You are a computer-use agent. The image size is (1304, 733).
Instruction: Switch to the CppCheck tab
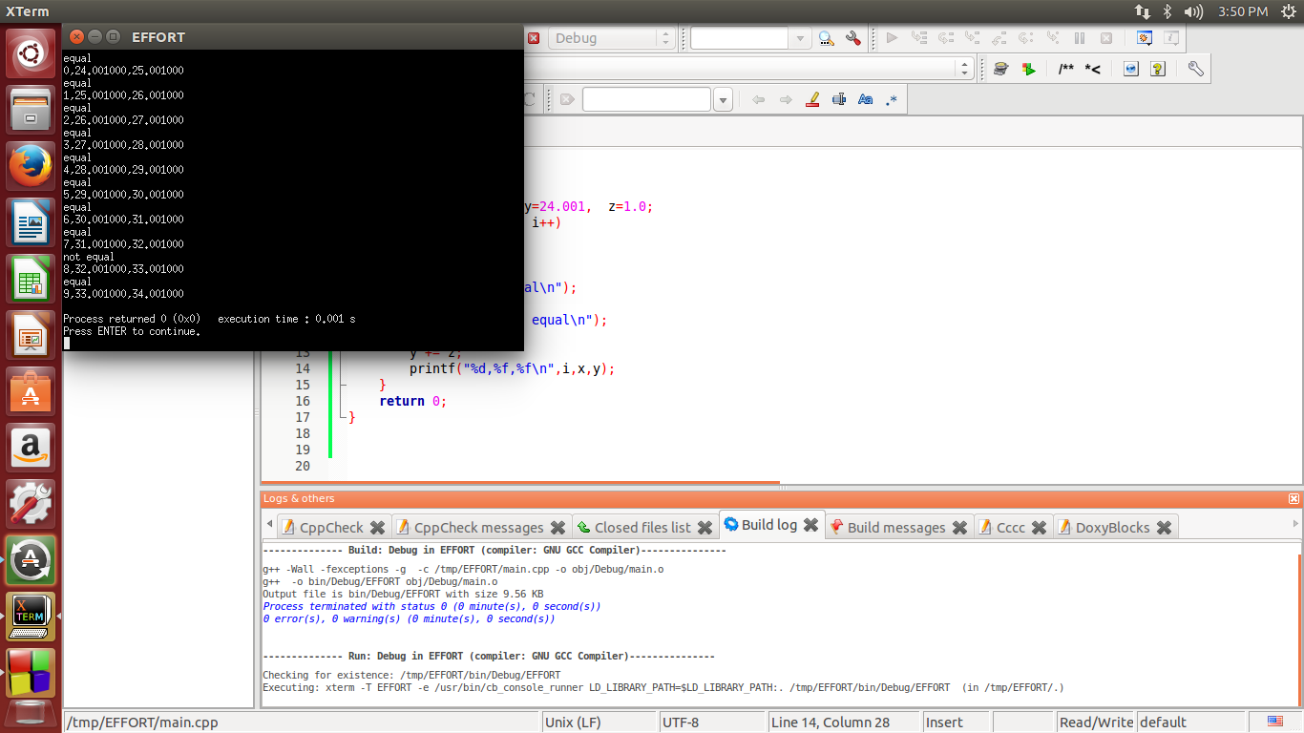[x=331, y=527]
